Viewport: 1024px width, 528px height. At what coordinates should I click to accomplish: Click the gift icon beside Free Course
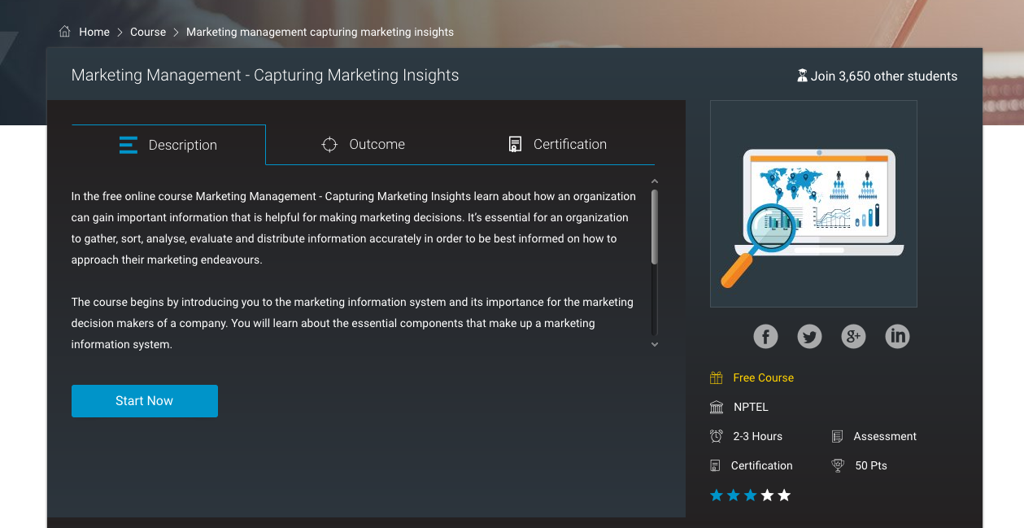coord(717,377)
